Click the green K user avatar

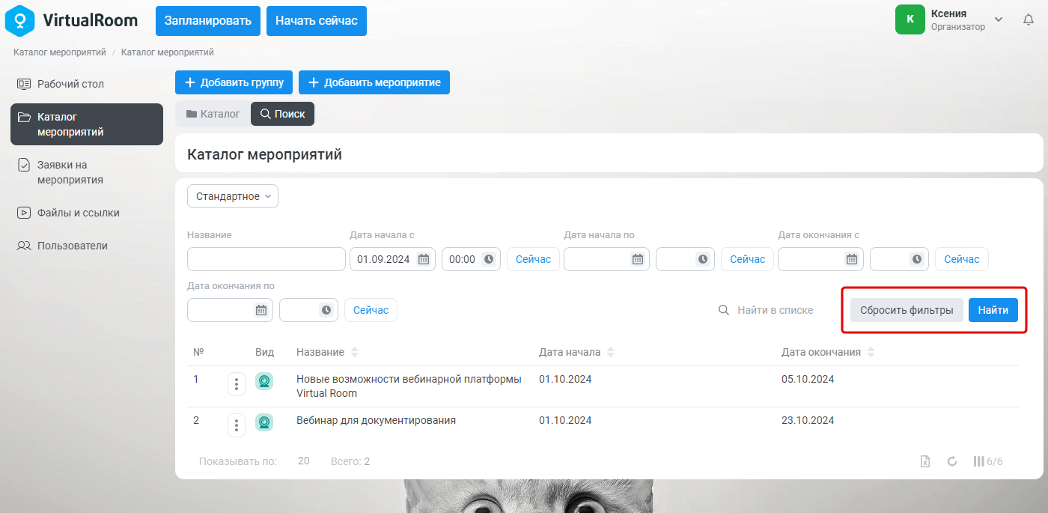910,19
